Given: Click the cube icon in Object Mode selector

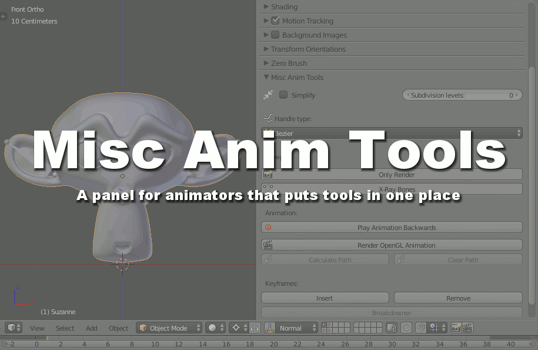Looking at the screenshot, I should (143, 328).
